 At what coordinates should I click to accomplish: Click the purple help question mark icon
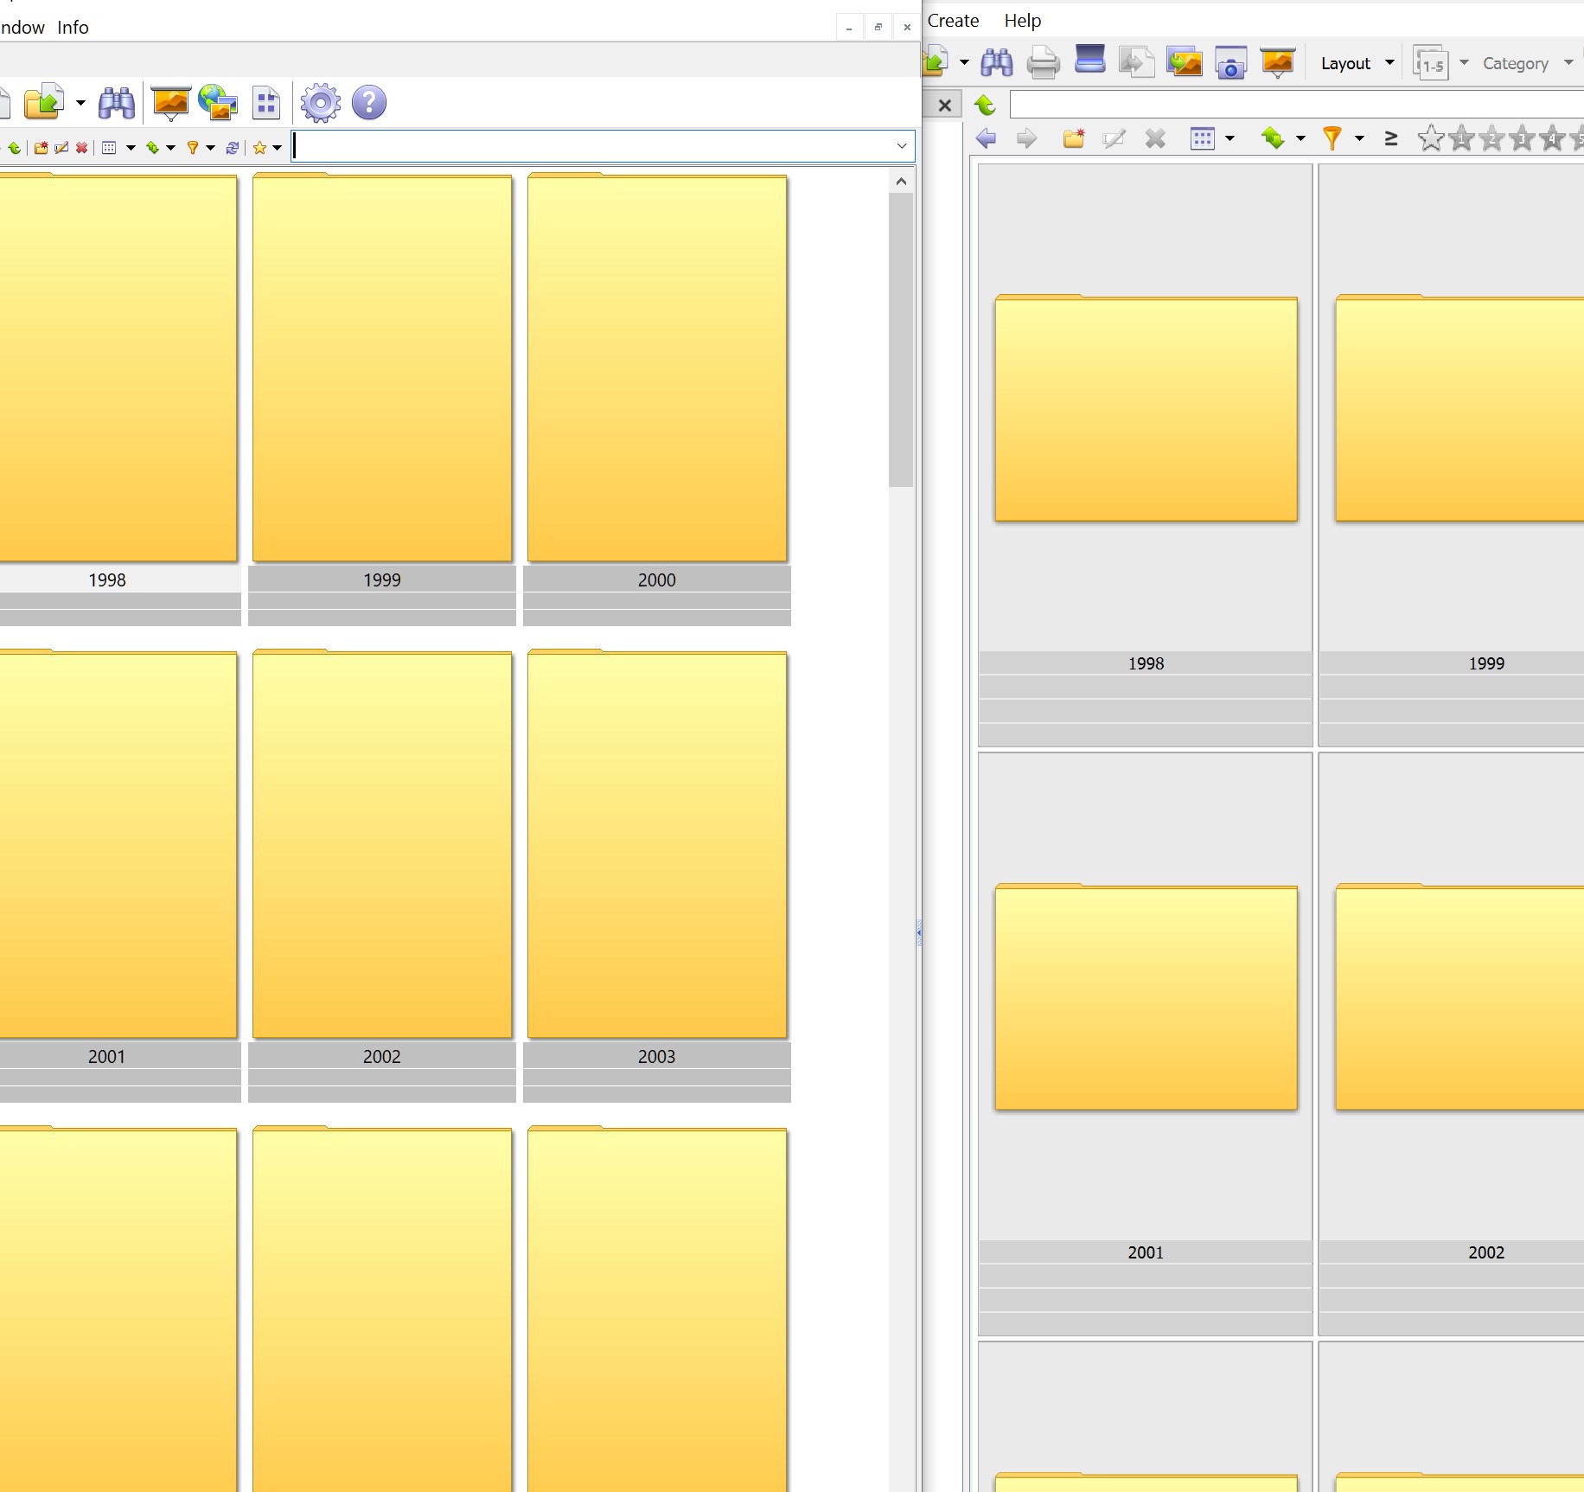tap(369, 103)
